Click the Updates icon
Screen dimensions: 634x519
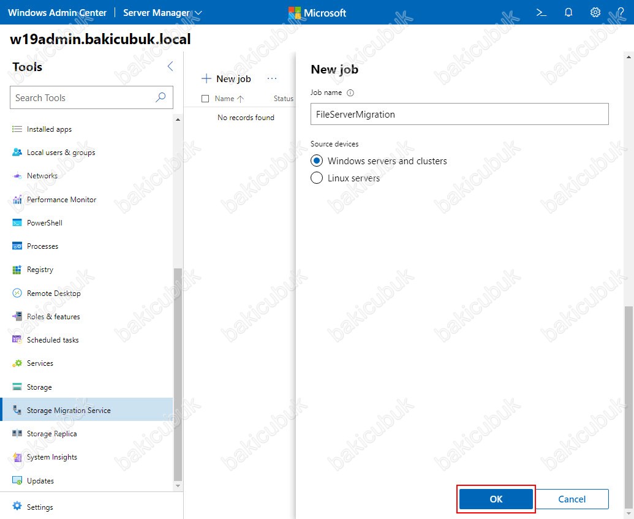[x=17, y=480]
